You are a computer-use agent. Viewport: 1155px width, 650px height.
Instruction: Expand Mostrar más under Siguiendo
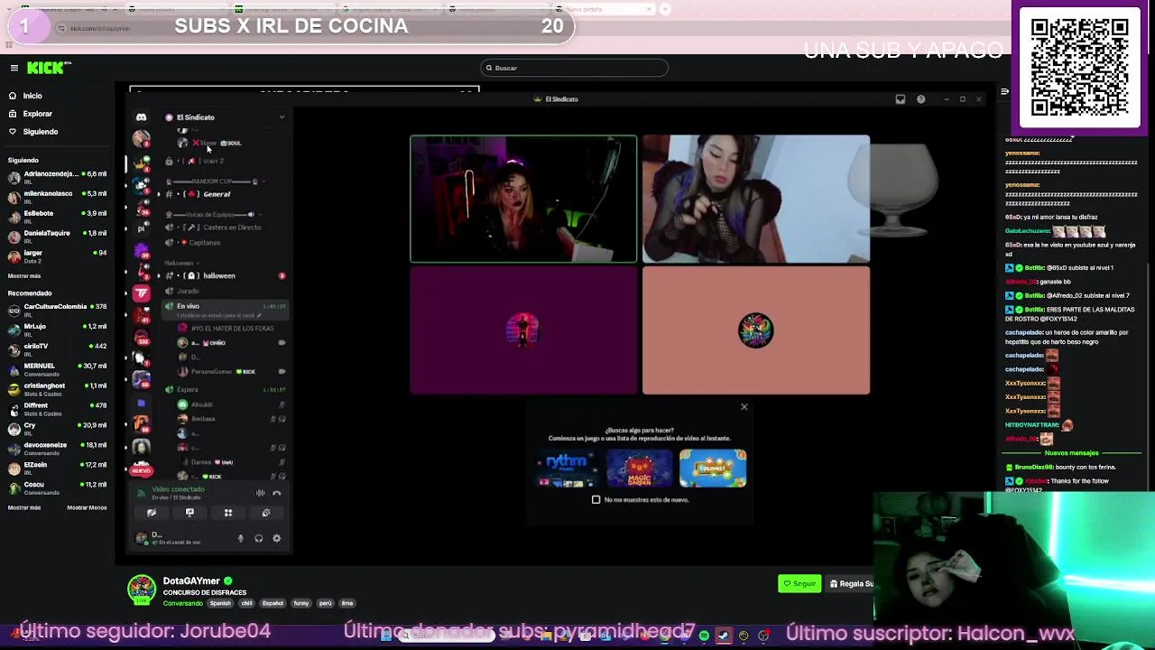click(24, 275)
